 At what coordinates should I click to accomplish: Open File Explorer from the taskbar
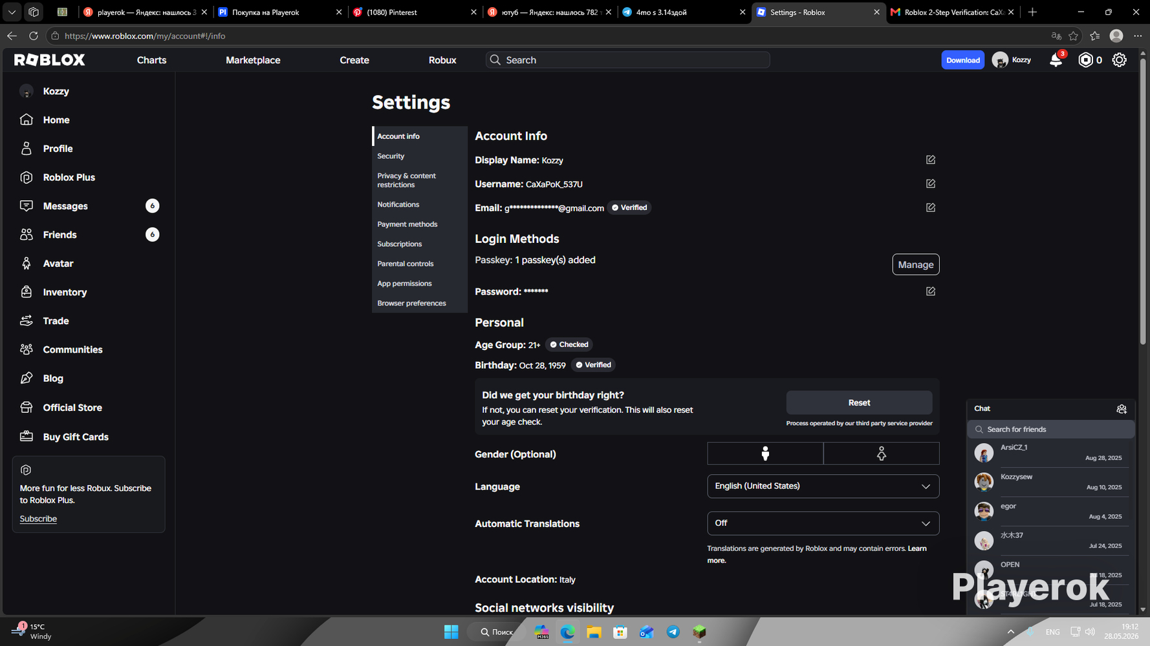point(594,632)
